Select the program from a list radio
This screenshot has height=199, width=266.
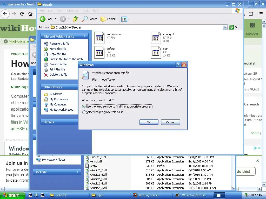(84, 112)
